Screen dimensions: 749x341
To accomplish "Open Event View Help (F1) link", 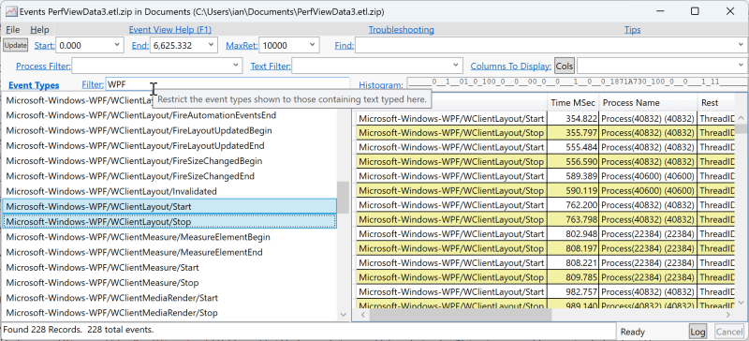I will (x=170, y=30).
